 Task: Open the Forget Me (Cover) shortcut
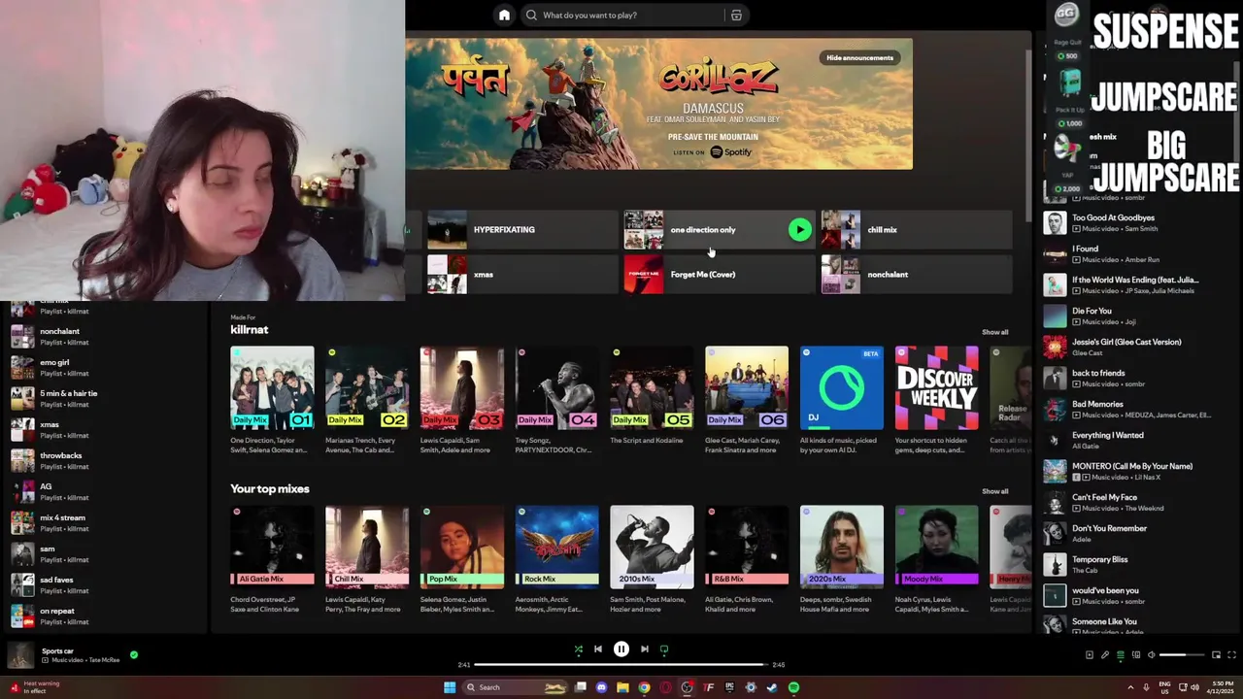pyautogui.click(x=720, y=275)
